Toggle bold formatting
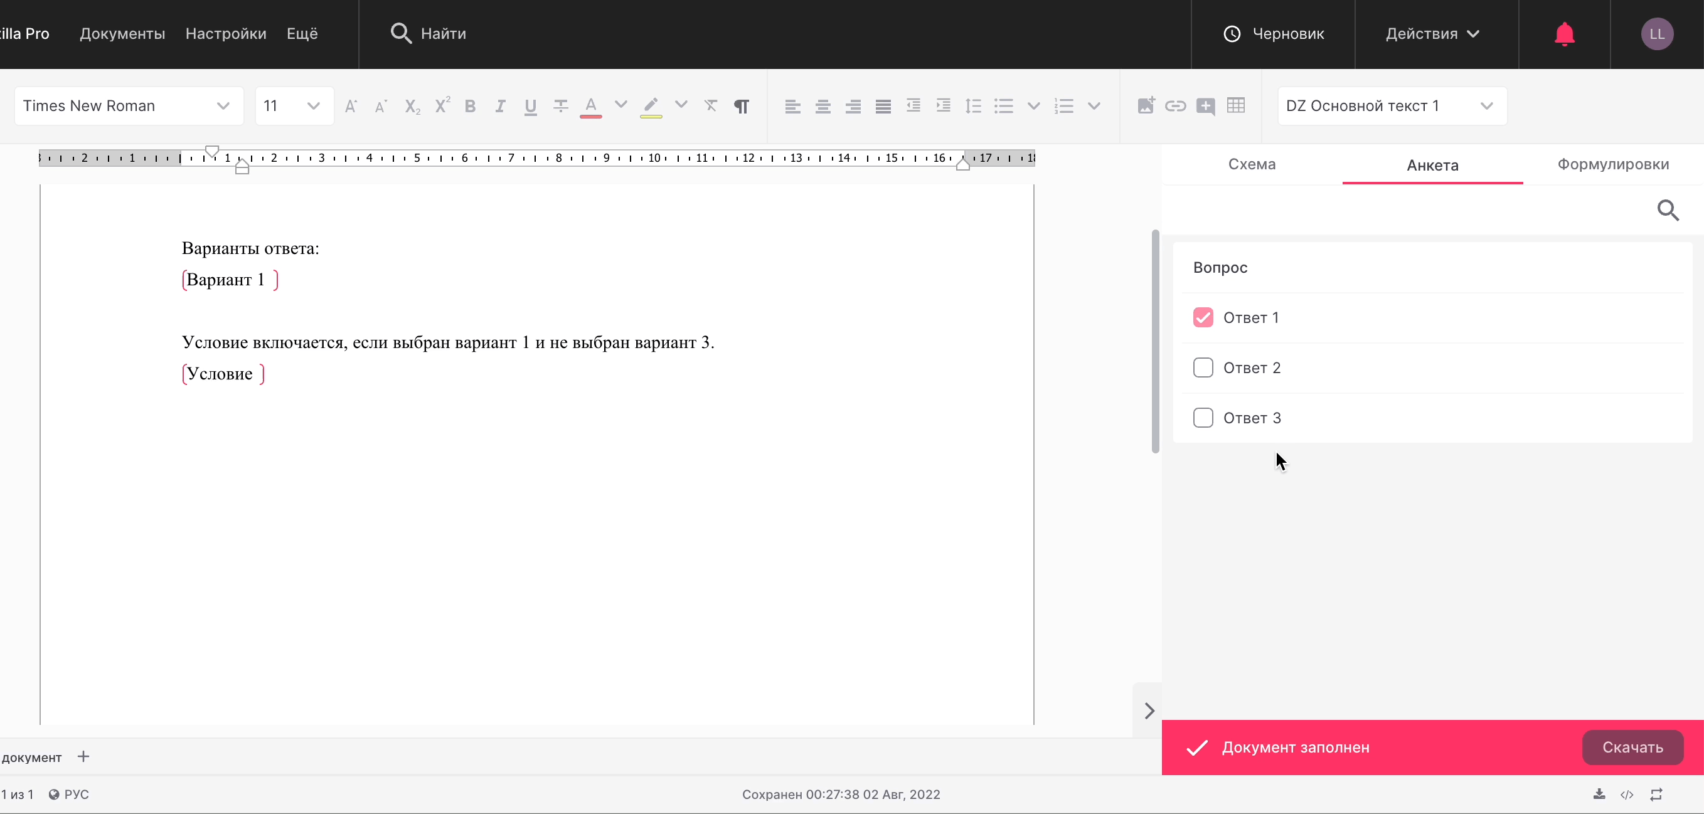Image resolution: width=1704 pixels, height=814 pixels. [x=470, y=106]
